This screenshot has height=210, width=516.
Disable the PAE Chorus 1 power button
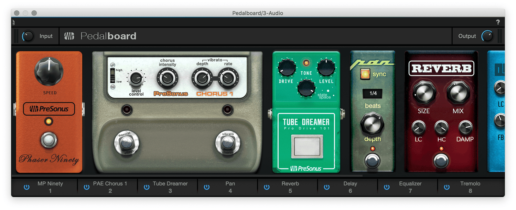(87, 187)
